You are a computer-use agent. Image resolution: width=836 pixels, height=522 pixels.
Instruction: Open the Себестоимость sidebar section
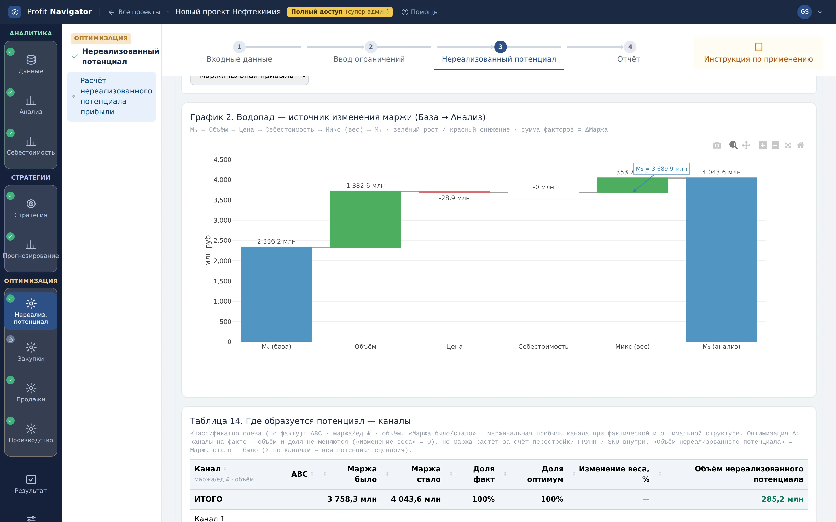[x=31, y=146]
